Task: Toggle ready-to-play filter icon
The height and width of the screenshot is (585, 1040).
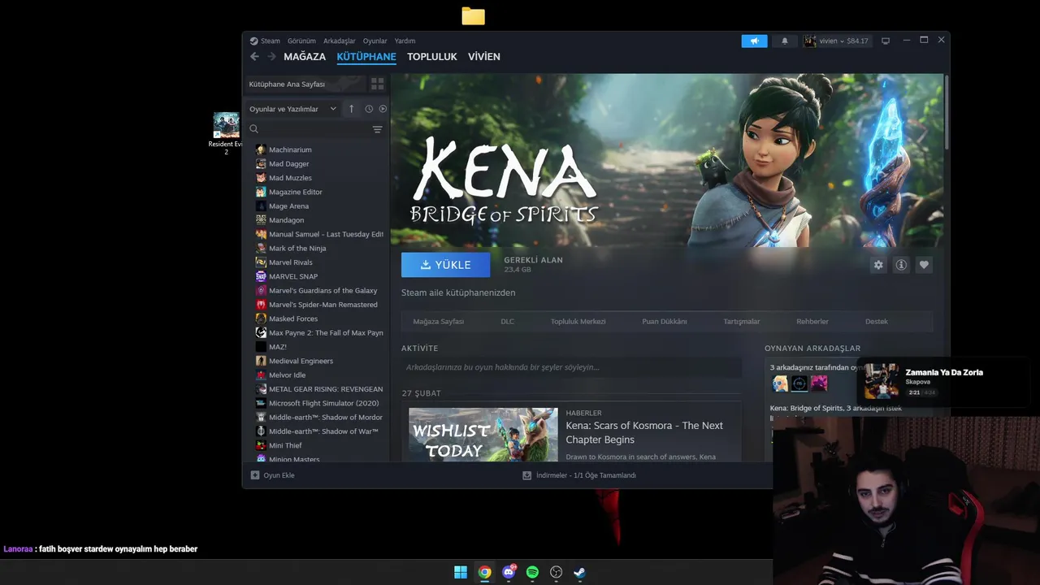Action: point(383,109)
